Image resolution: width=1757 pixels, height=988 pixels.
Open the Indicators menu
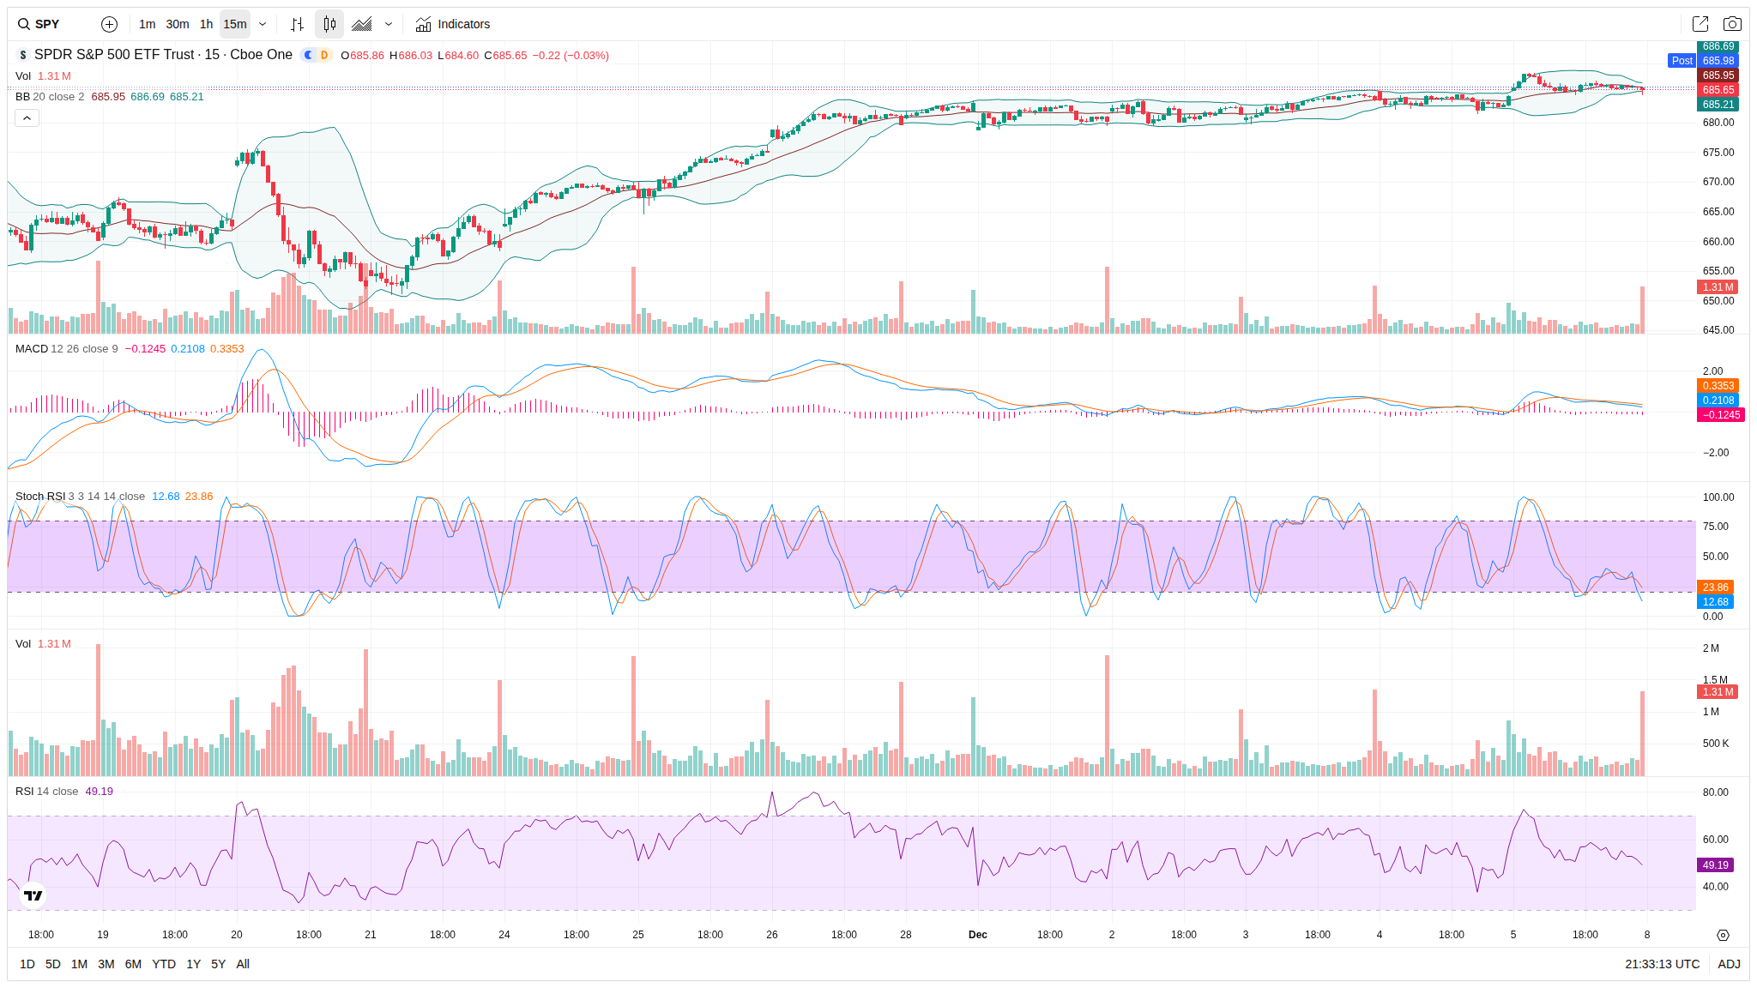pos(452,24)
